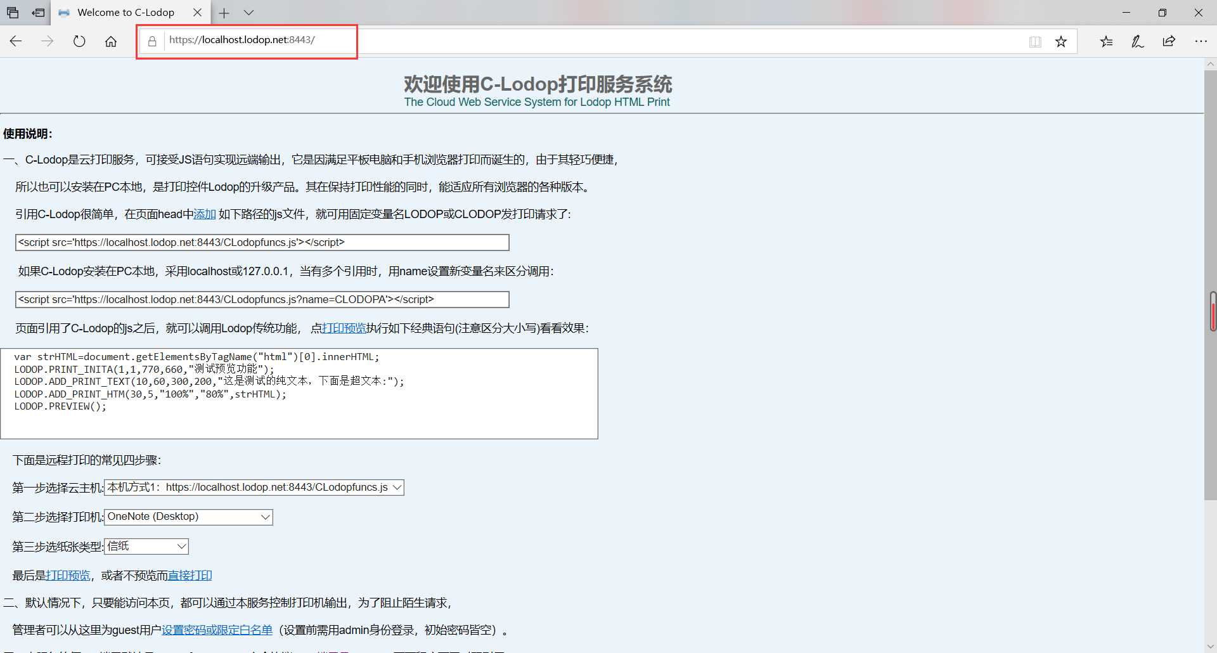
Task: Open Settings and more ellipsis
Action: coord(1201,41)
